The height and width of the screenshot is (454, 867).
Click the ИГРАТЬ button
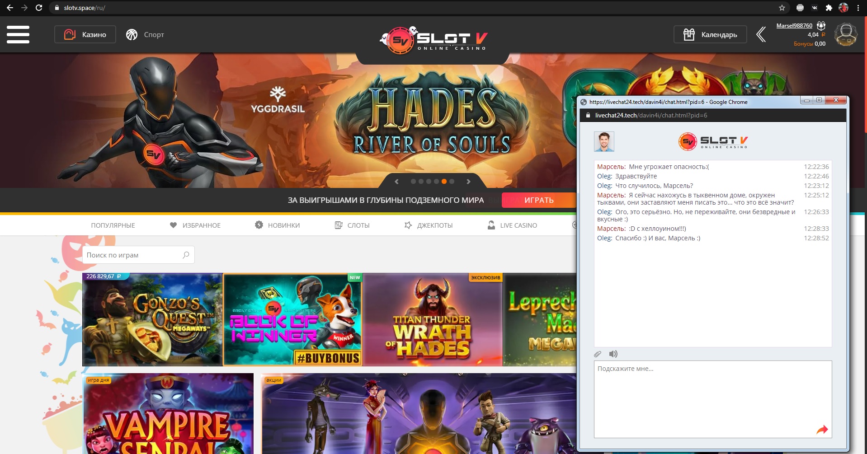[539, 200]
